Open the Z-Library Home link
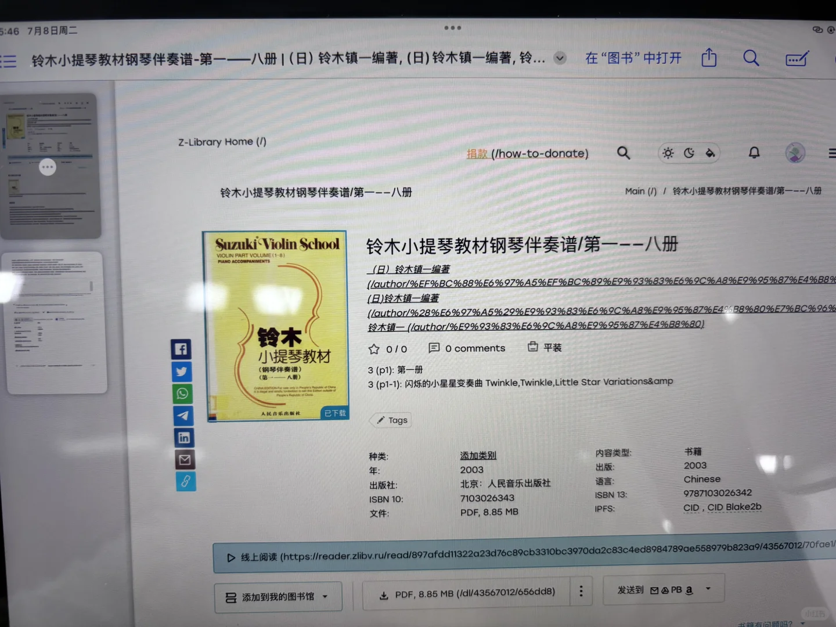Image resolution: width=836 pixels, height=627 pixels. (x=222, y=142)
